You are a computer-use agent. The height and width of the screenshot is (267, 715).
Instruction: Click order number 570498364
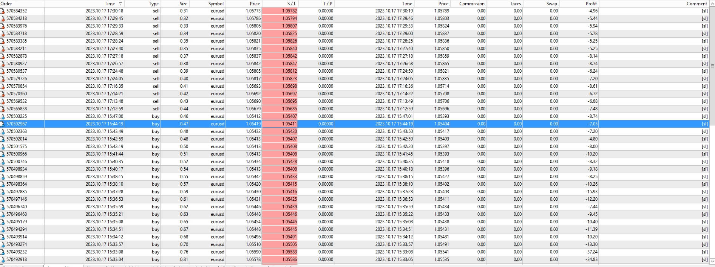17,184
